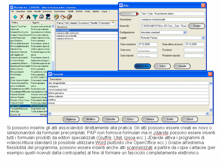
Task: Click the Formule window title icon
Action: click(50, 74)
